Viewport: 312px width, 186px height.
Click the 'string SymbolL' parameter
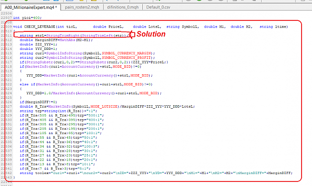click(183, 26)
